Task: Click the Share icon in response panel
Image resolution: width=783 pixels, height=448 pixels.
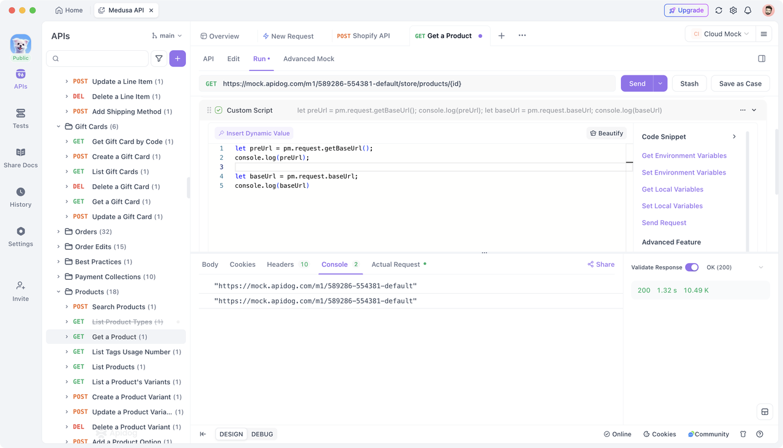Action: click(601, 264)
